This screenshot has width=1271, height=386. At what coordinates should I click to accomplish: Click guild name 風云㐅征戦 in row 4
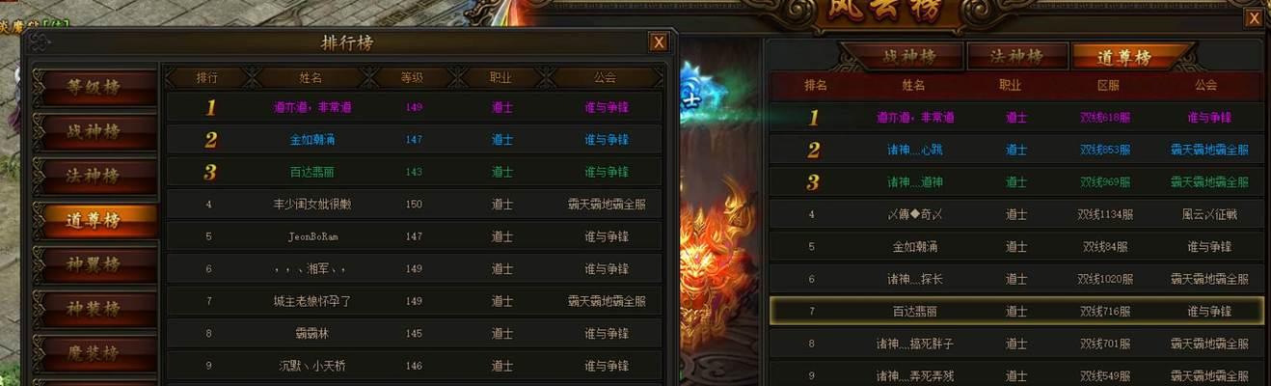click(x=1208, y=214)
